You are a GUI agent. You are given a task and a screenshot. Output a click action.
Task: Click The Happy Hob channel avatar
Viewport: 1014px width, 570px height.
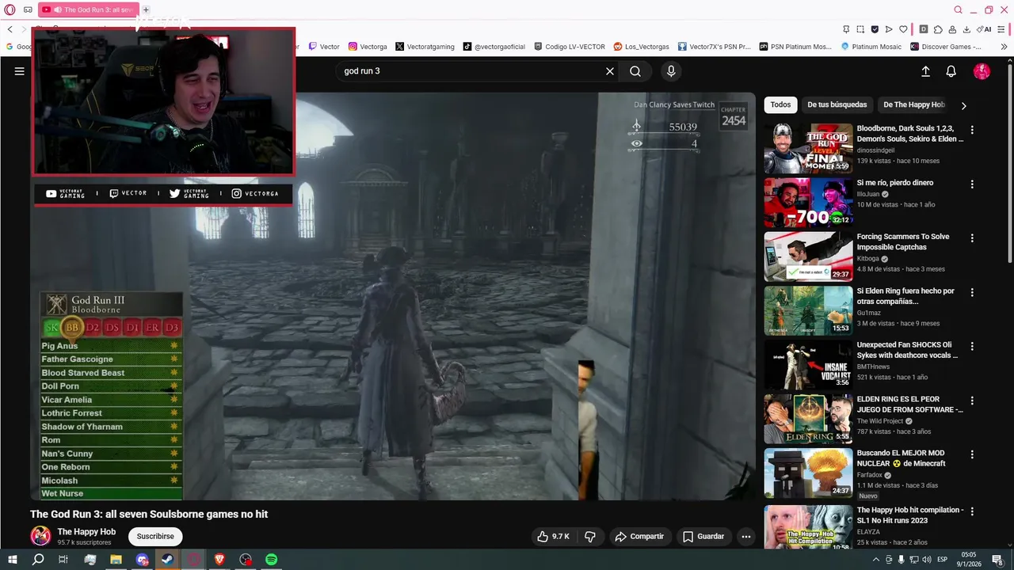point(40,536)
